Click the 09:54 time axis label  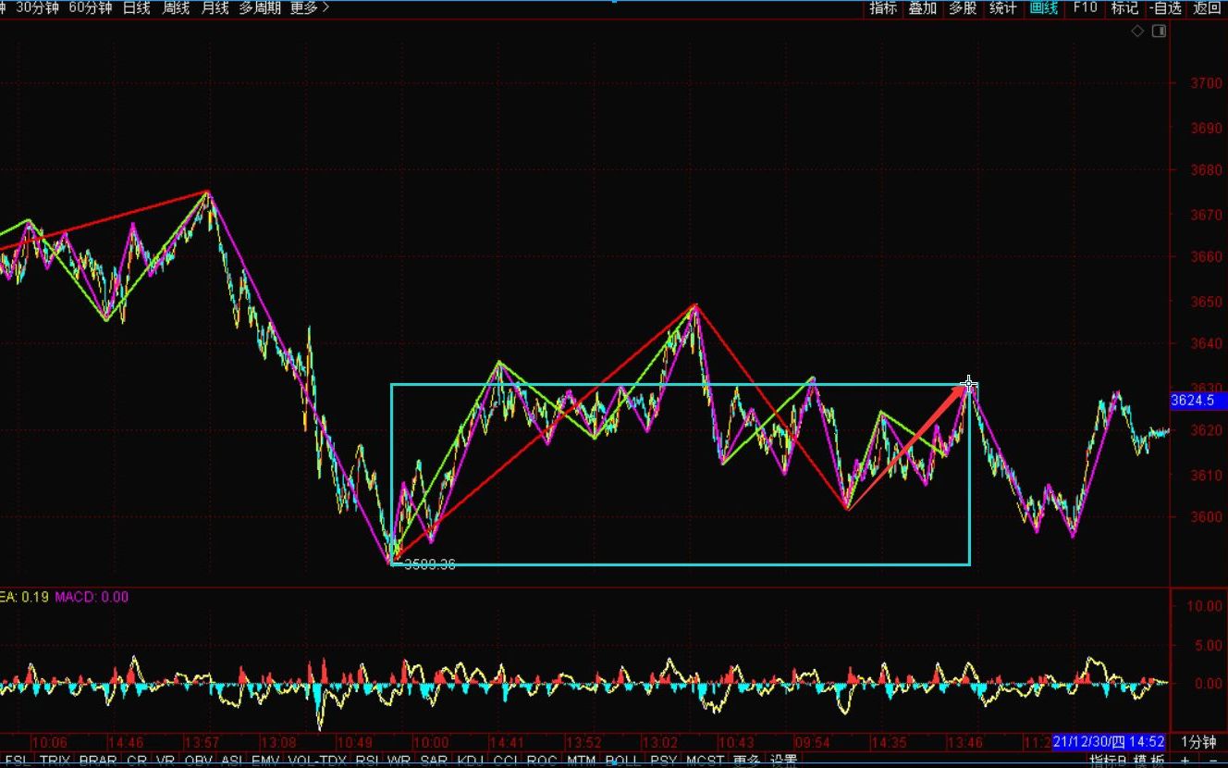pyautogui.click(x=812, y=742)
